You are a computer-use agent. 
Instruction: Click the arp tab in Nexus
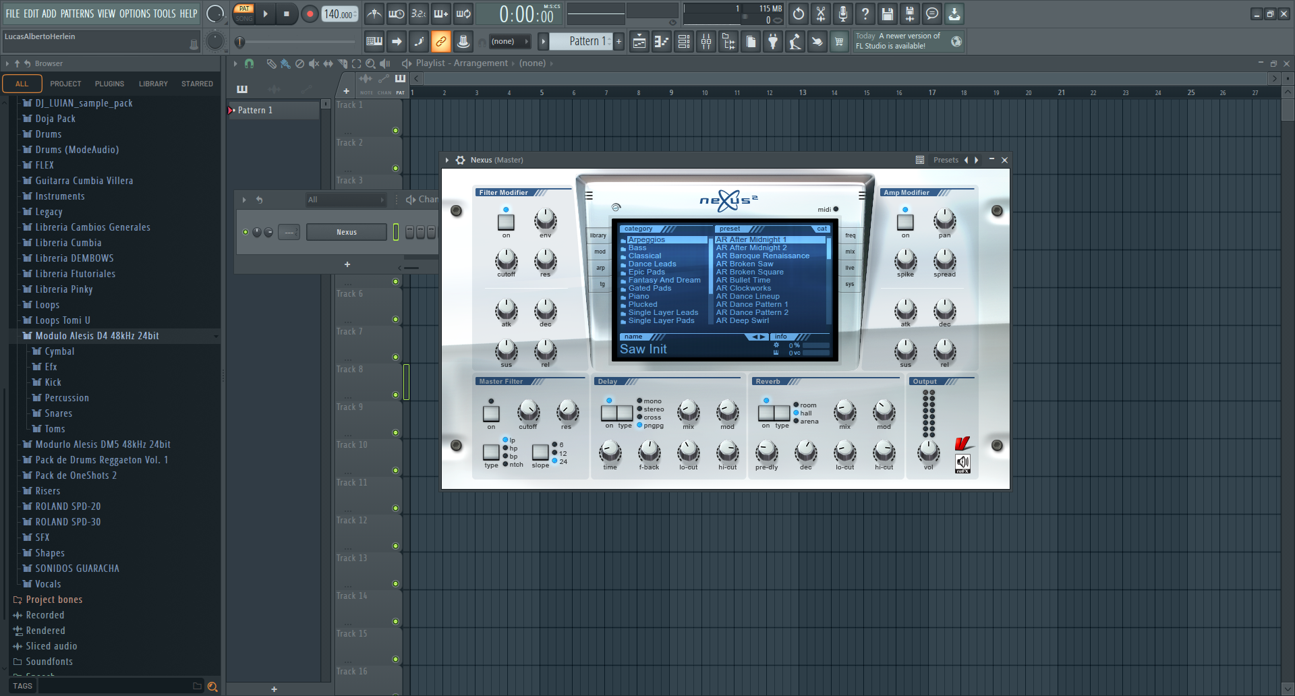(x=600, y=268)
